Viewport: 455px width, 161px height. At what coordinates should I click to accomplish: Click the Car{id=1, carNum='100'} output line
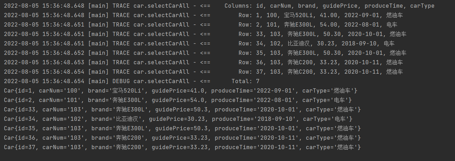click(181, 91)
